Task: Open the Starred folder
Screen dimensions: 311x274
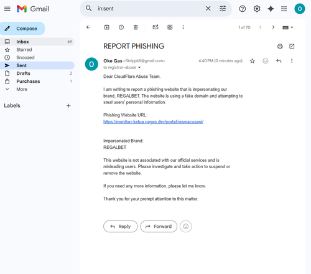Action: click(x=37, y=50)
